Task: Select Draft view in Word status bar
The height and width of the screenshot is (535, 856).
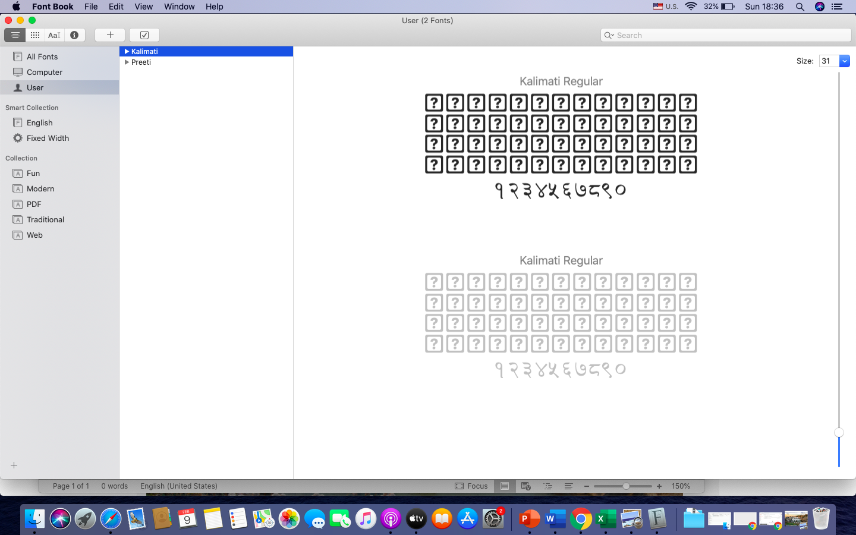Action: 569,486
